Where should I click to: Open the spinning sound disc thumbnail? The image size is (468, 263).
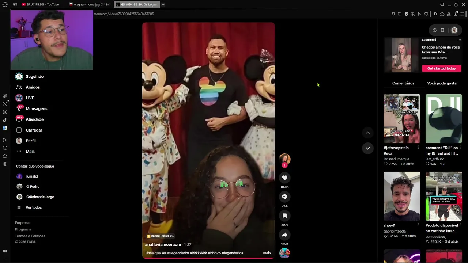pos(284,253)
